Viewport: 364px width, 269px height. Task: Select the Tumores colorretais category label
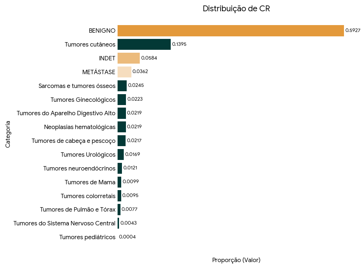tap(88, 196)
